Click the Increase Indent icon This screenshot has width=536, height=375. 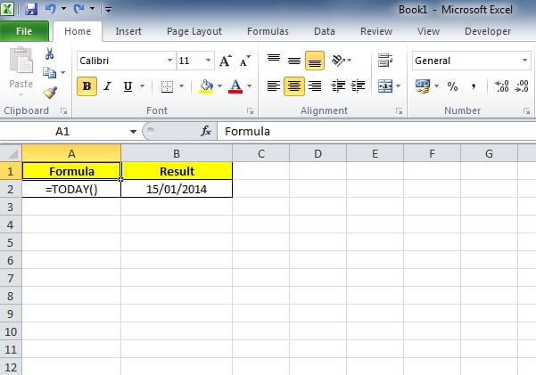[x=358, y=86]
